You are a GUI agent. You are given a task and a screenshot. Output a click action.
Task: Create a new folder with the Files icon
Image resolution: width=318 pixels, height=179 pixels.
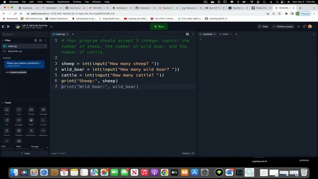[x=41, y=40]
